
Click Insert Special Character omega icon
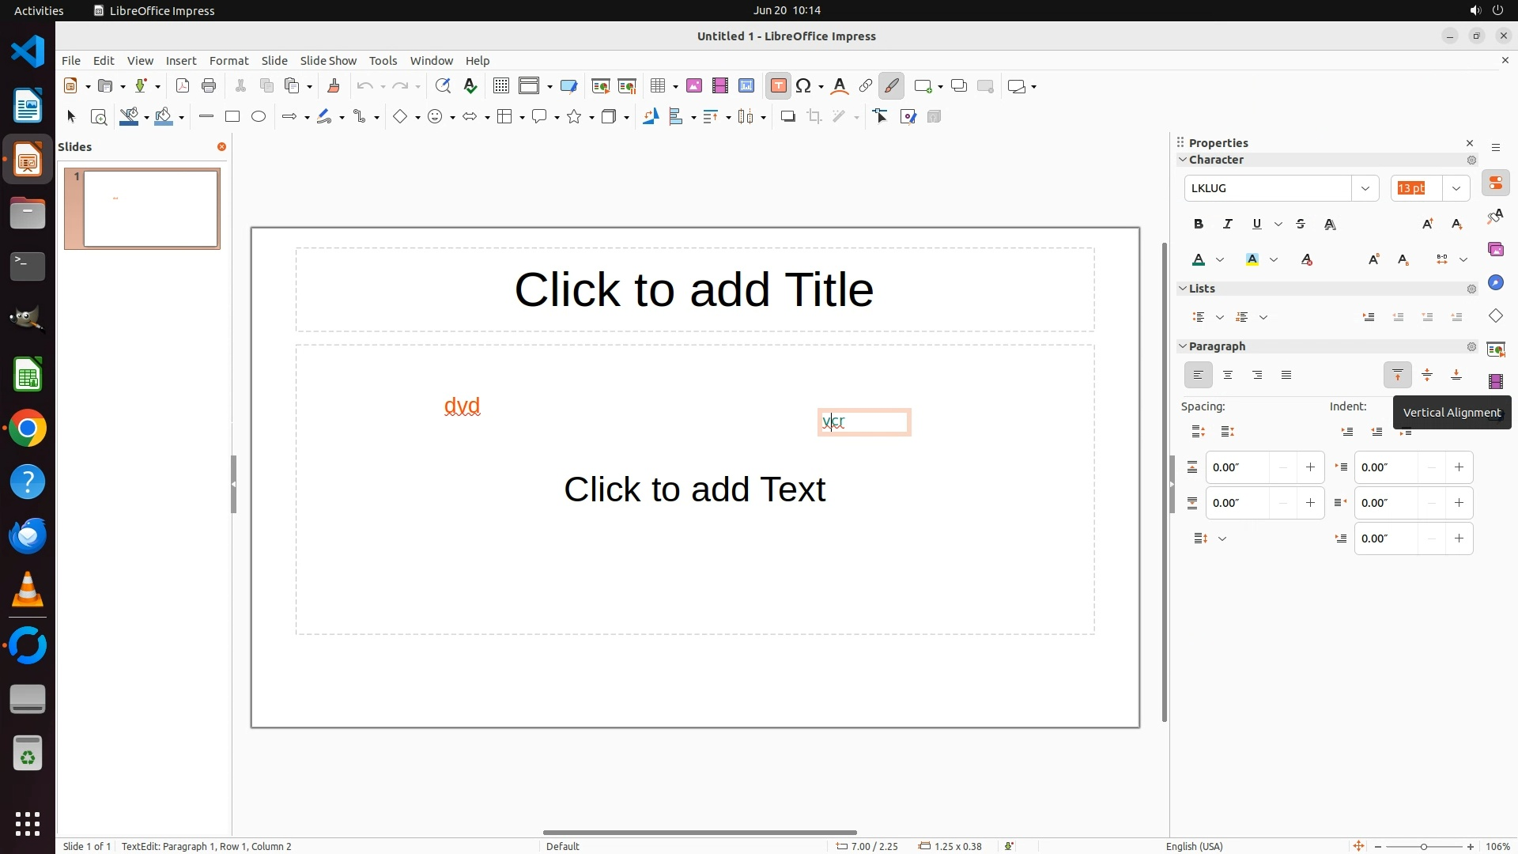804,86
